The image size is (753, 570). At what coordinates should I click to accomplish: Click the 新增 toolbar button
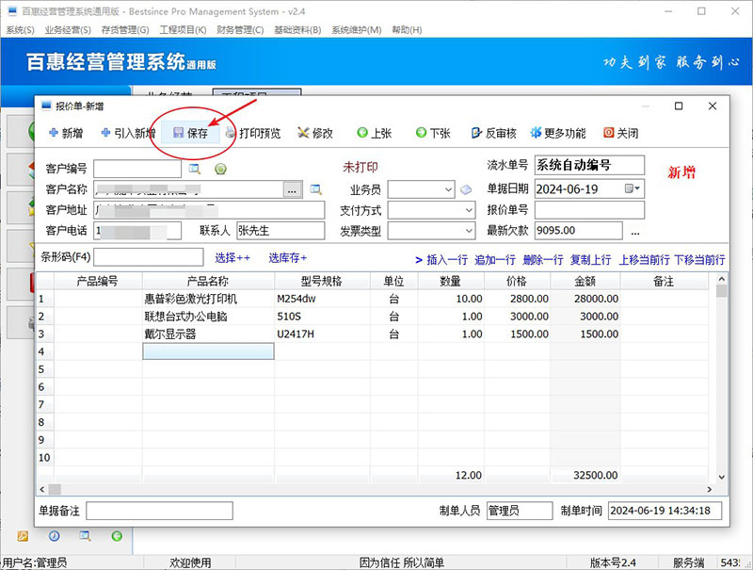66,133
